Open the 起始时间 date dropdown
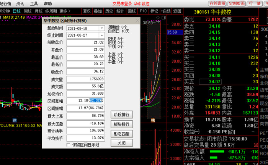The width and height of the screenshot is (268, 165). point(102,28)
